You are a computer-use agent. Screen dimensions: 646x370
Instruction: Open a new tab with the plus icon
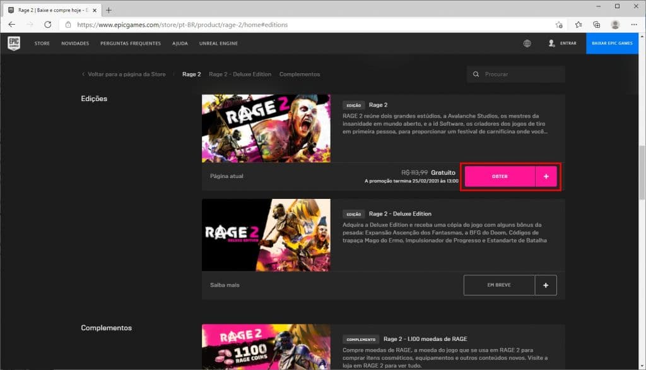pos(109,10)
